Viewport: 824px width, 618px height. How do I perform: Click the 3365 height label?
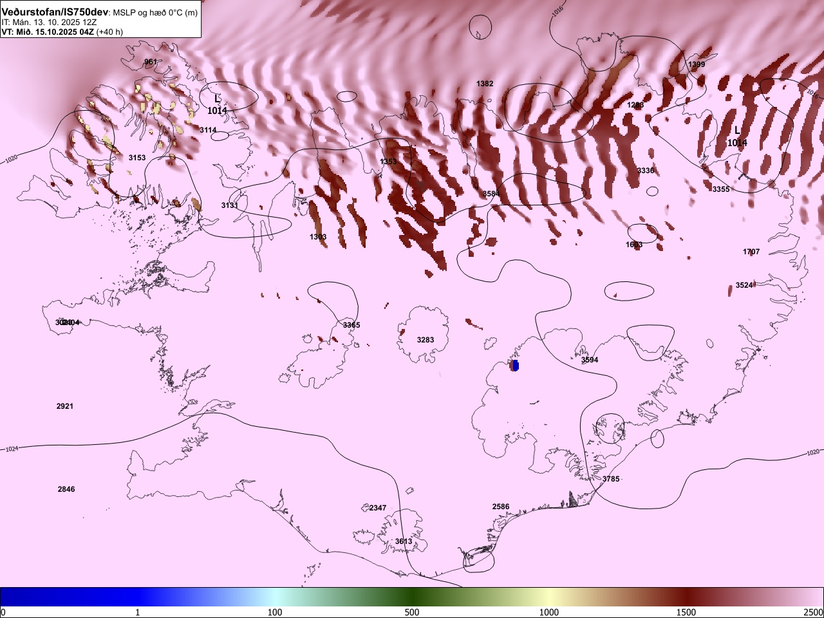point(351,325)
